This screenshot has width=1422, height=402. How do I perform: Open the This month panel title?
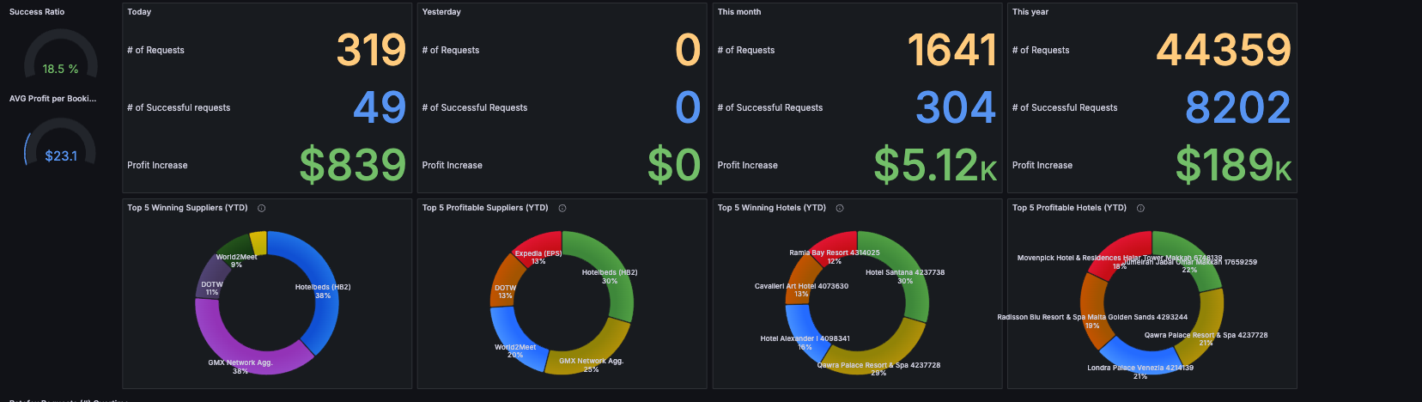click(739, 12)
